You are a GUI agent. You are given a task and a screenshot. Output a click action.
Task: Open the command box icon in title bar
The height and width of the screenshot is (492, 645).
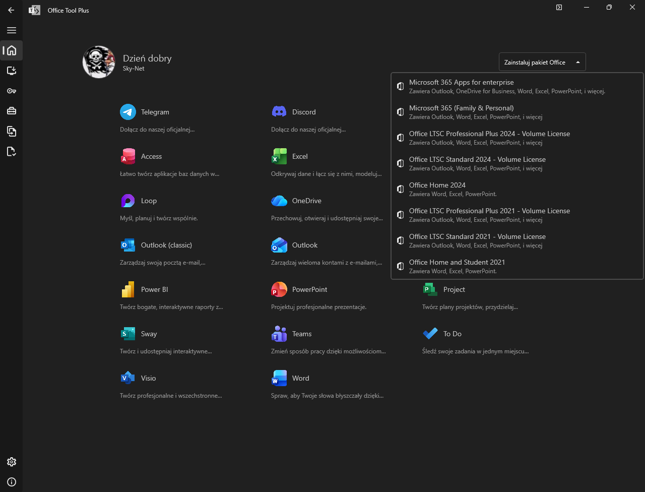click(559, 8)
